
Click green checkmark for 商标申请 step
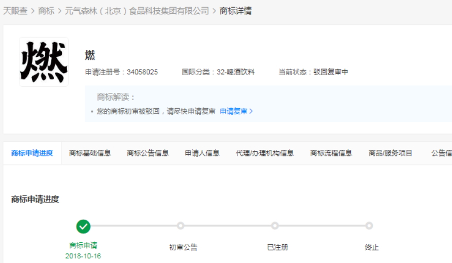[83, 226]
